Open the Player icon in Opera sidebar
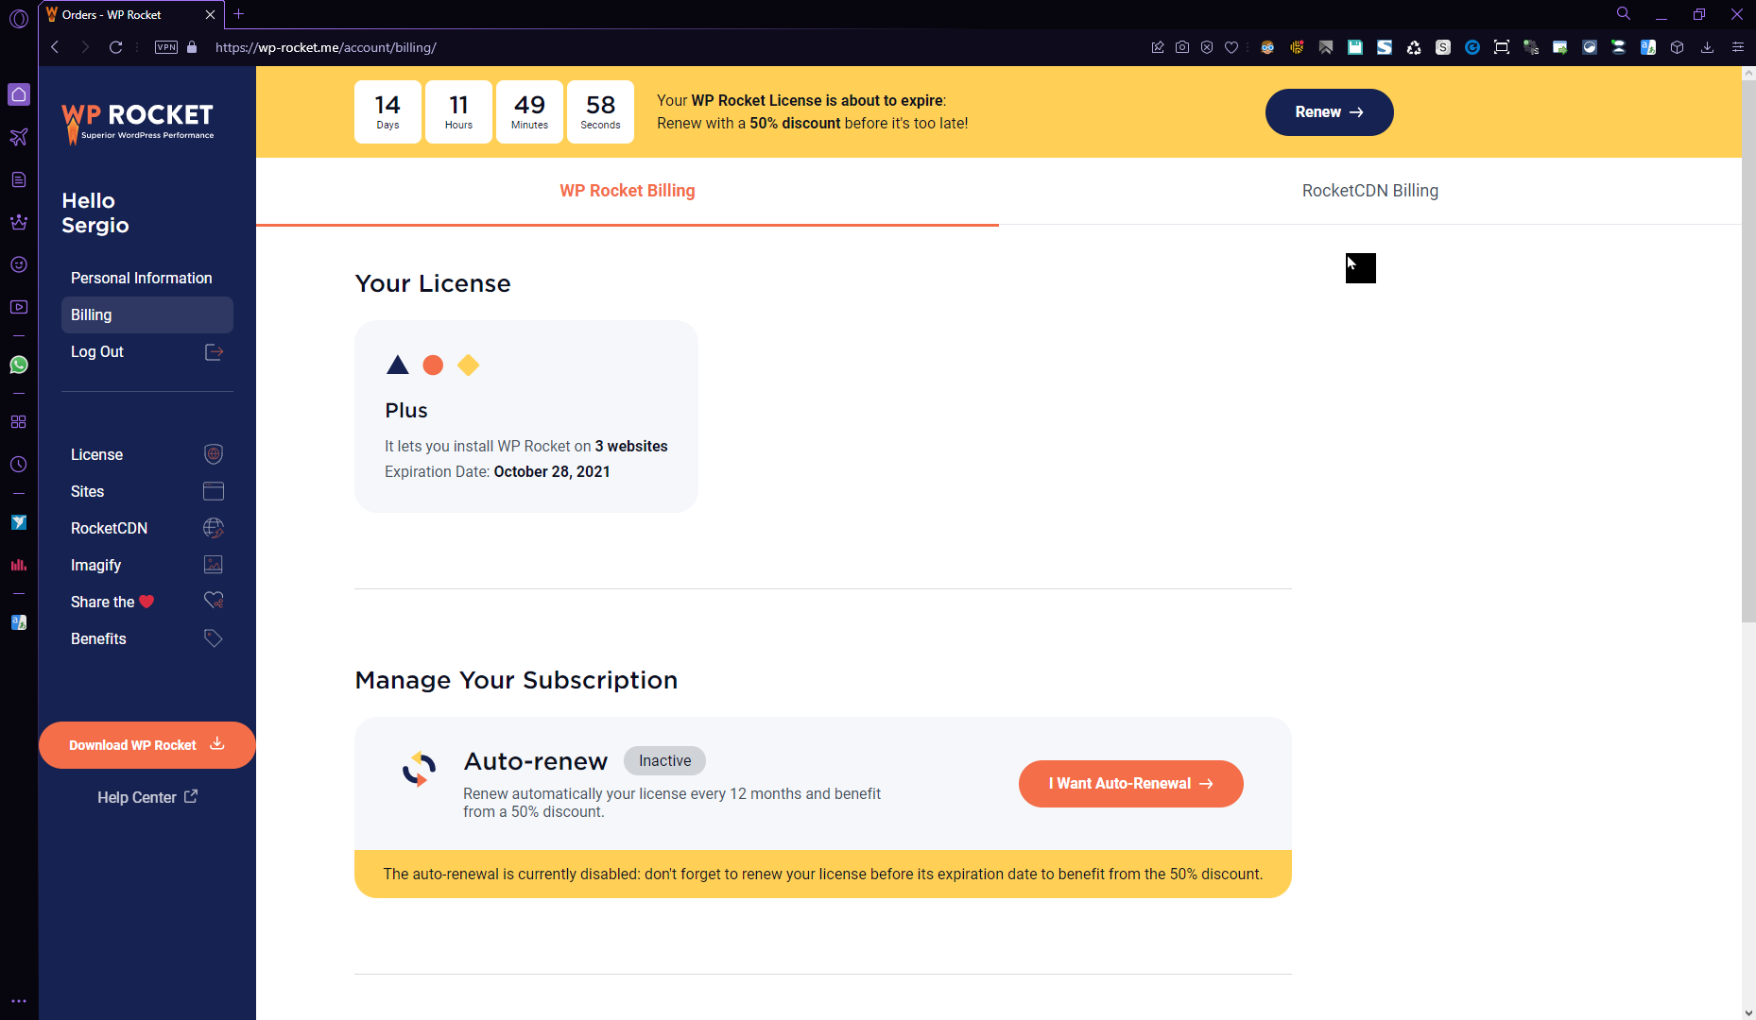 19,307
